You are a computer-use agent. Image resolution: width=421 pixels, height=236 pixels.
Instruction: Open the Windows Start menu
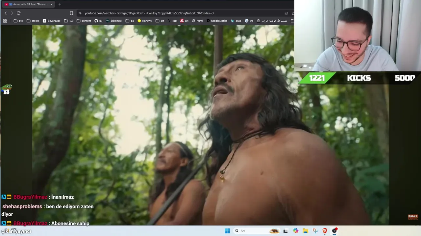click(x=227, y=231)
